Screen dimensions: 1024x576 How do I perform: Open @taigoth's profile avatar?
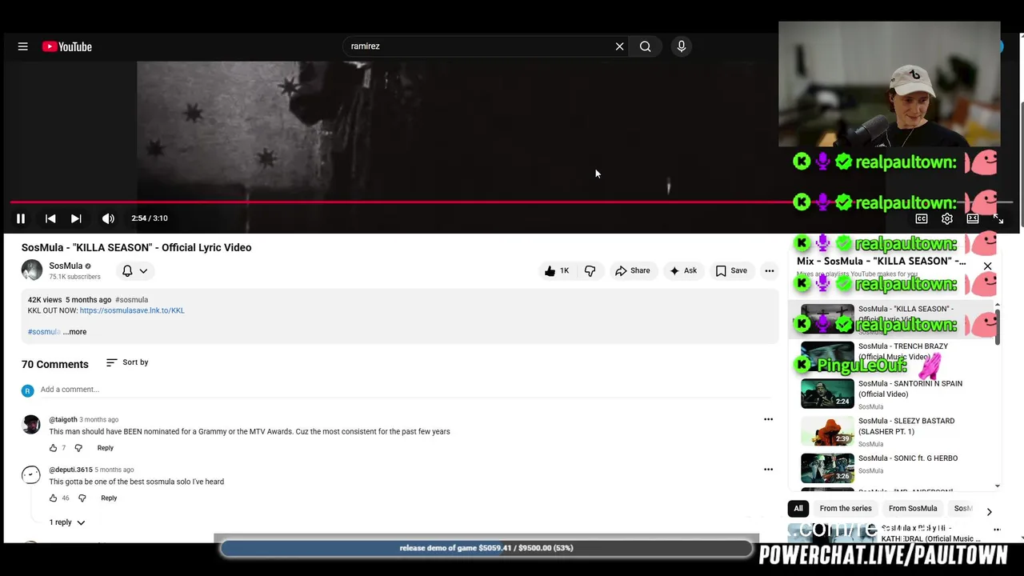pos(31,424)
